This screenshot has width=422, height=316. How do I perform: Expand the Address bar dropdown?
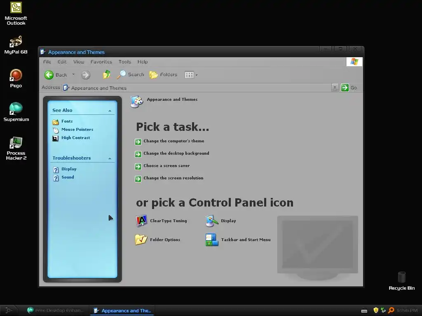pos(335,88)
